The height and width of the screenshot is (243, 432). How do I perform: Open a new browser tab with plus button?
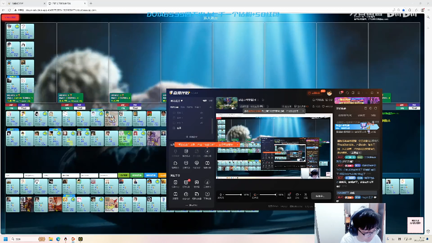point(91,3)
